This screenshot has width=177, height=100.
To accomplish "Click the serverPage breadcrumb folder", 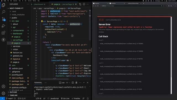I will coord(49,8).
